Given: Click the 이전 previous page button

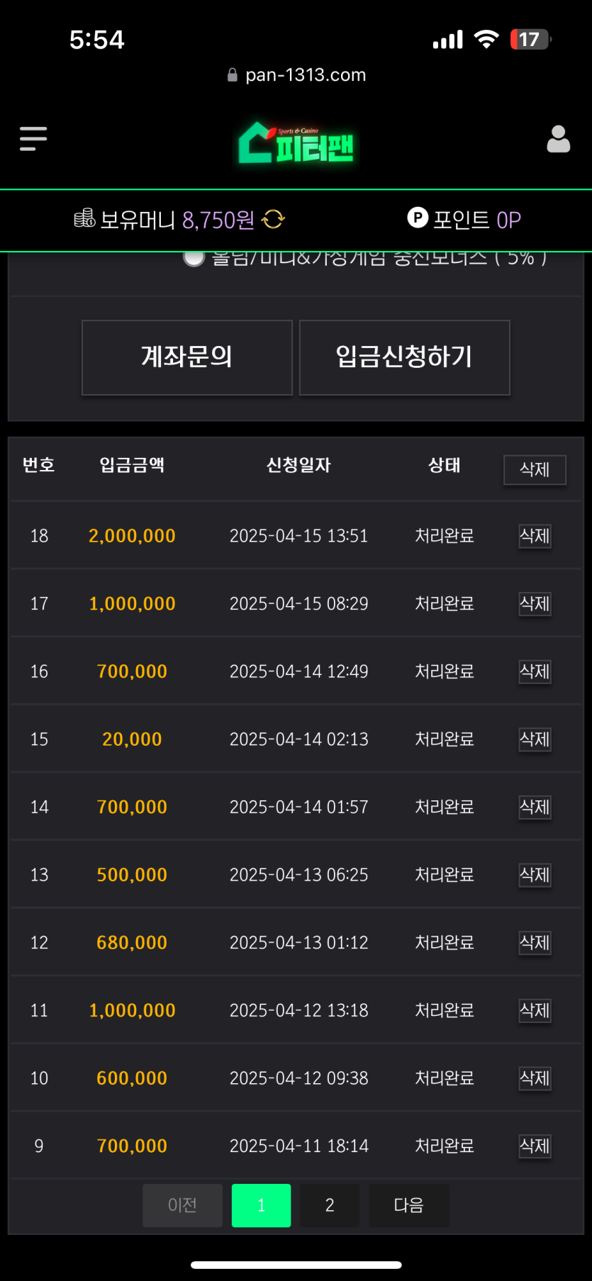Looking at the screenshot, I should [x=182, y=1205].
